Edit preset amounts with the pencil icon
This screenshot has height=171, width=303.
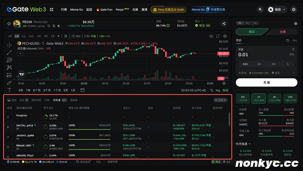coord(293,49)
